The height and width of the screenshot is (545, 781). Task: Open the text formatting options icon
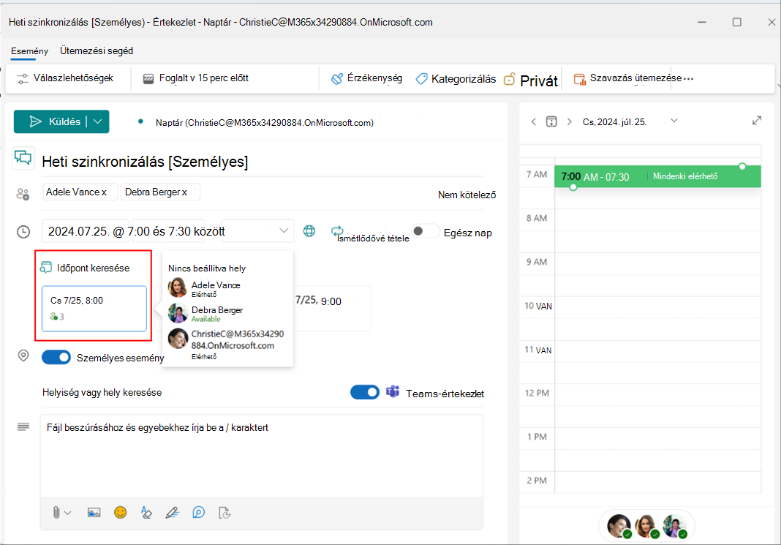tap(146, 513)
